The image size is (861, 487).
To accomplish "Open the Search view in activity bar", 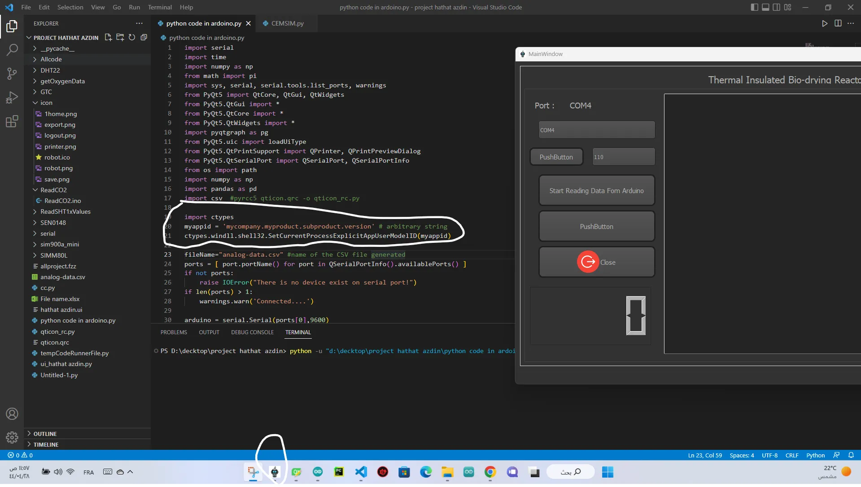I will tap(12, 50).
